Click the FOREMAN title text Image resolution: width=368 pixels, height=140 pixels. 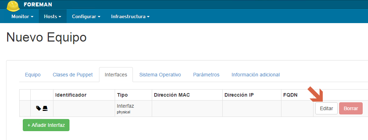(x=38, y=5)
